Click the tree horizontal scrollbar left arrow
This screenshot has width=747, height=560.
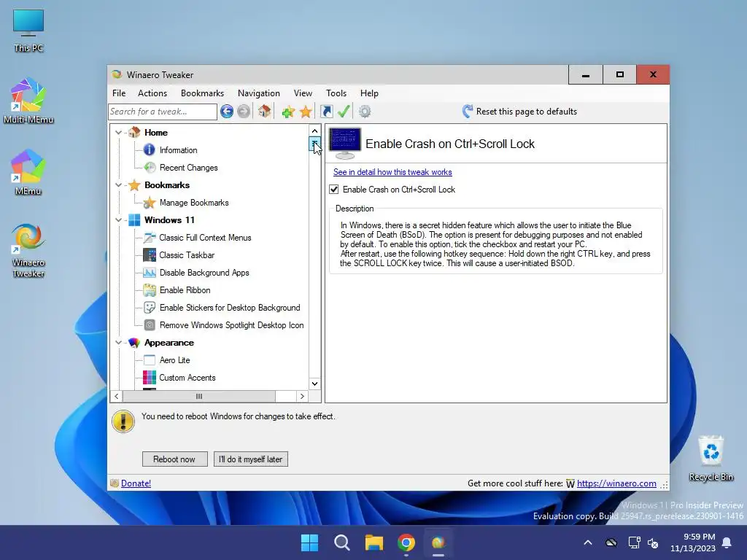(117, 396)
